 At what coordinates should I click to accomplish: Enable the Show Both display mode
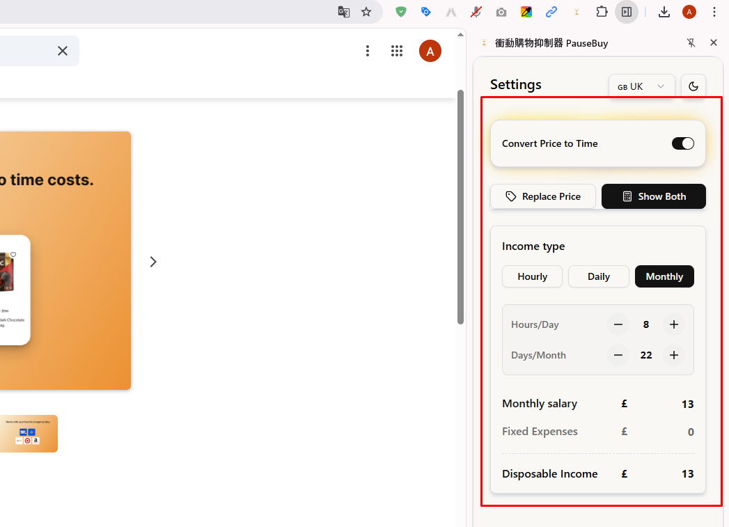coord(653,196)
